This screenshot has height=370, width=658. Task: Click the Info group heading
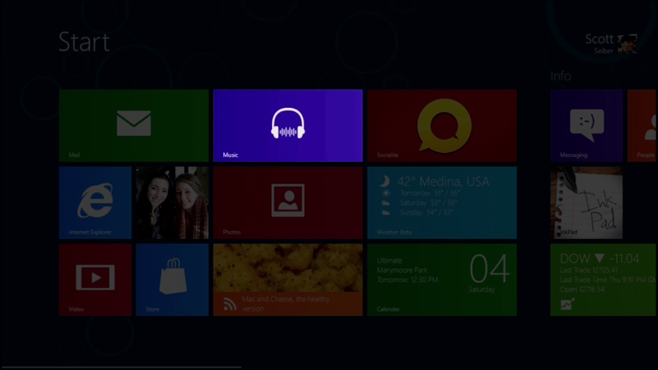[560, 76]
